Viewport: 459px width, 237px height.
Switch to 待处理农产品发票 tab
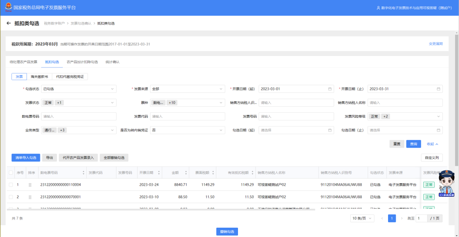coord(23,62)
